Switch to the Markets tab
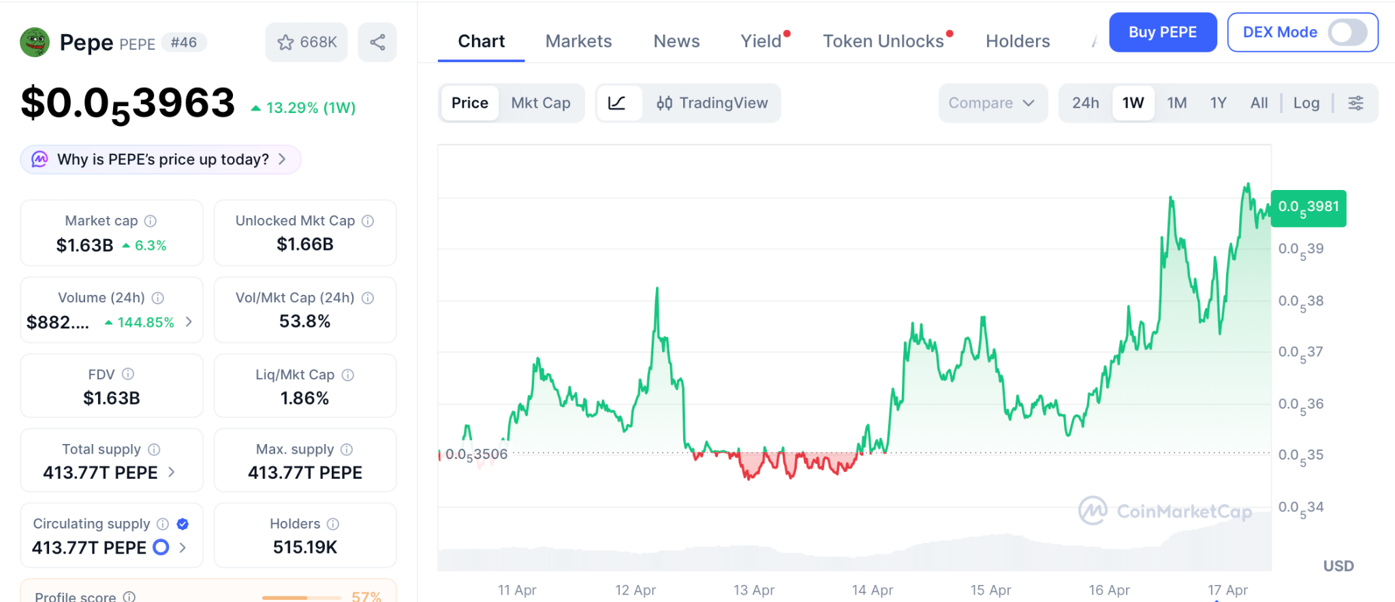 pyautogui.click(x=578, y=42)
